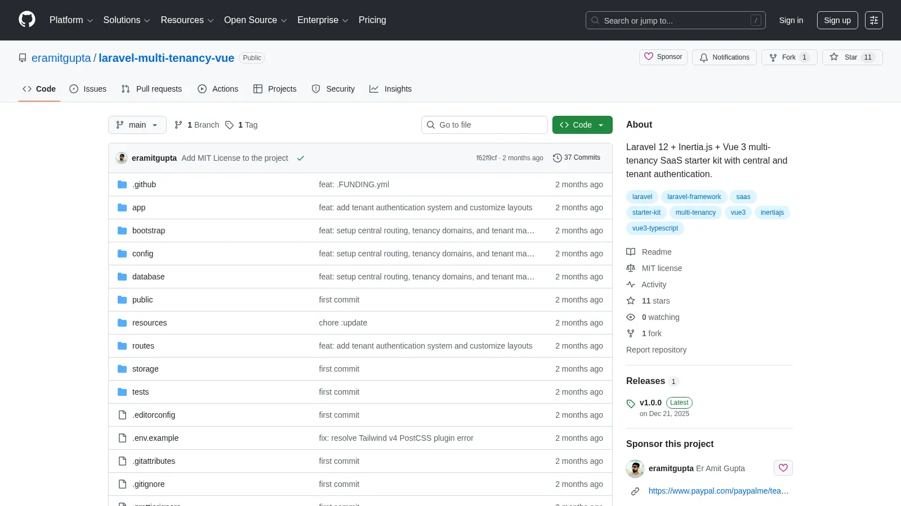This screenshot has width=901, height=506.
Task: Open the Add MIT License commit message
Action: point(235,158)
